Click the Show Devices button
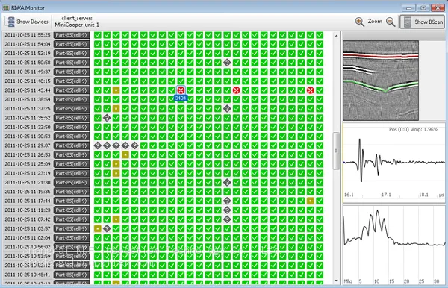Viewport: 448px width, 288px height. click(x=27, y=22)
